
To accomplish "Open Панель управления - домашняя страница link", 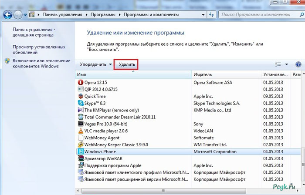I will [x=34, y=32].
